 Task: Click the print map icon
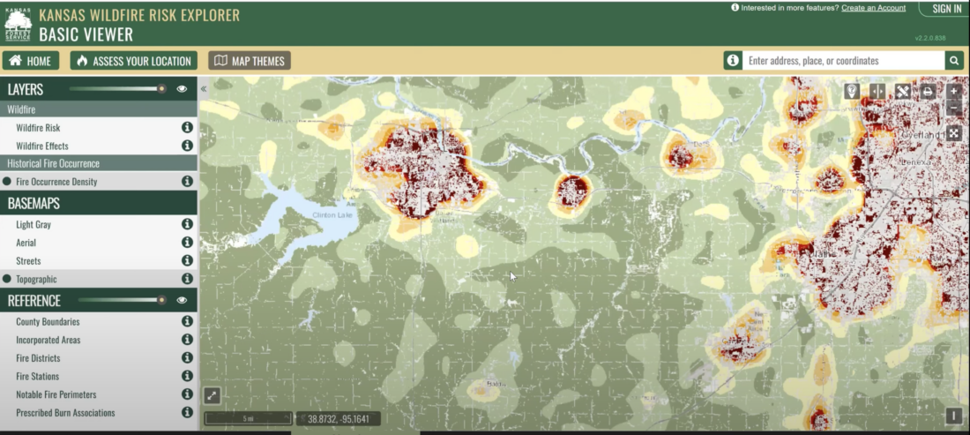(x=928, y=92)
